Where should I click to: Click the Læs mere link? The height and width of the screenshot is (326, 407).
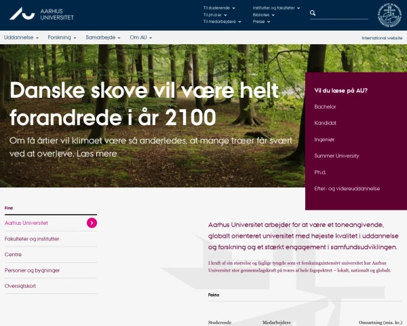(x=97, y=153)
